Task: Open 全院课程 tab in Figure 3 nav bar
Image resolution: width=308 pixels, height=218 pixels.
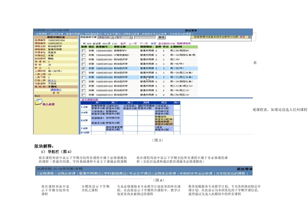Action: tap(41, 34)
